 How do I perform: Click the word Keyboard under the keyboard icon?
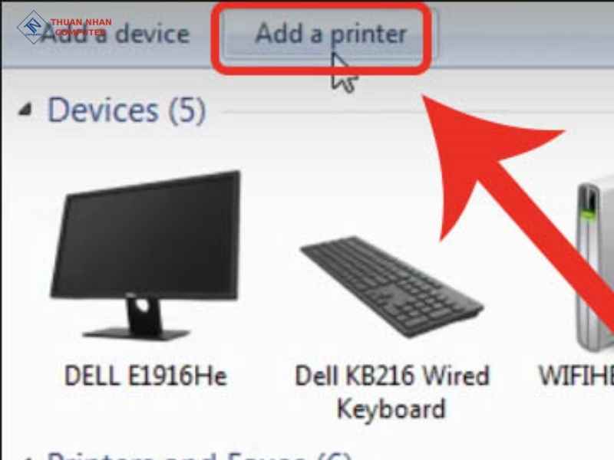coord(391,409)
